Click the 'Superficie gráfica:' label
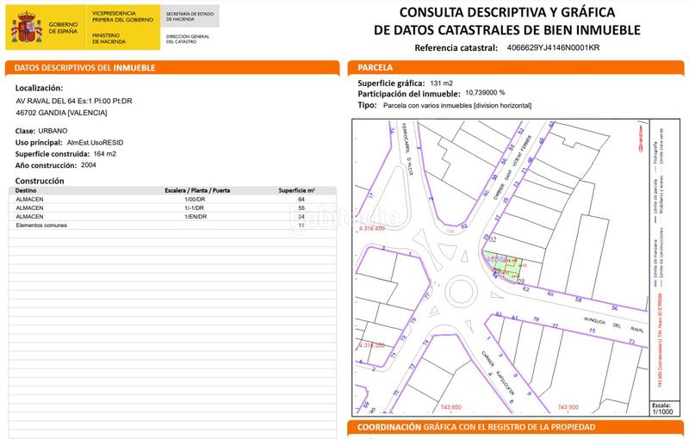Viewport: 689px width, 439px height. tap(391, 83)
